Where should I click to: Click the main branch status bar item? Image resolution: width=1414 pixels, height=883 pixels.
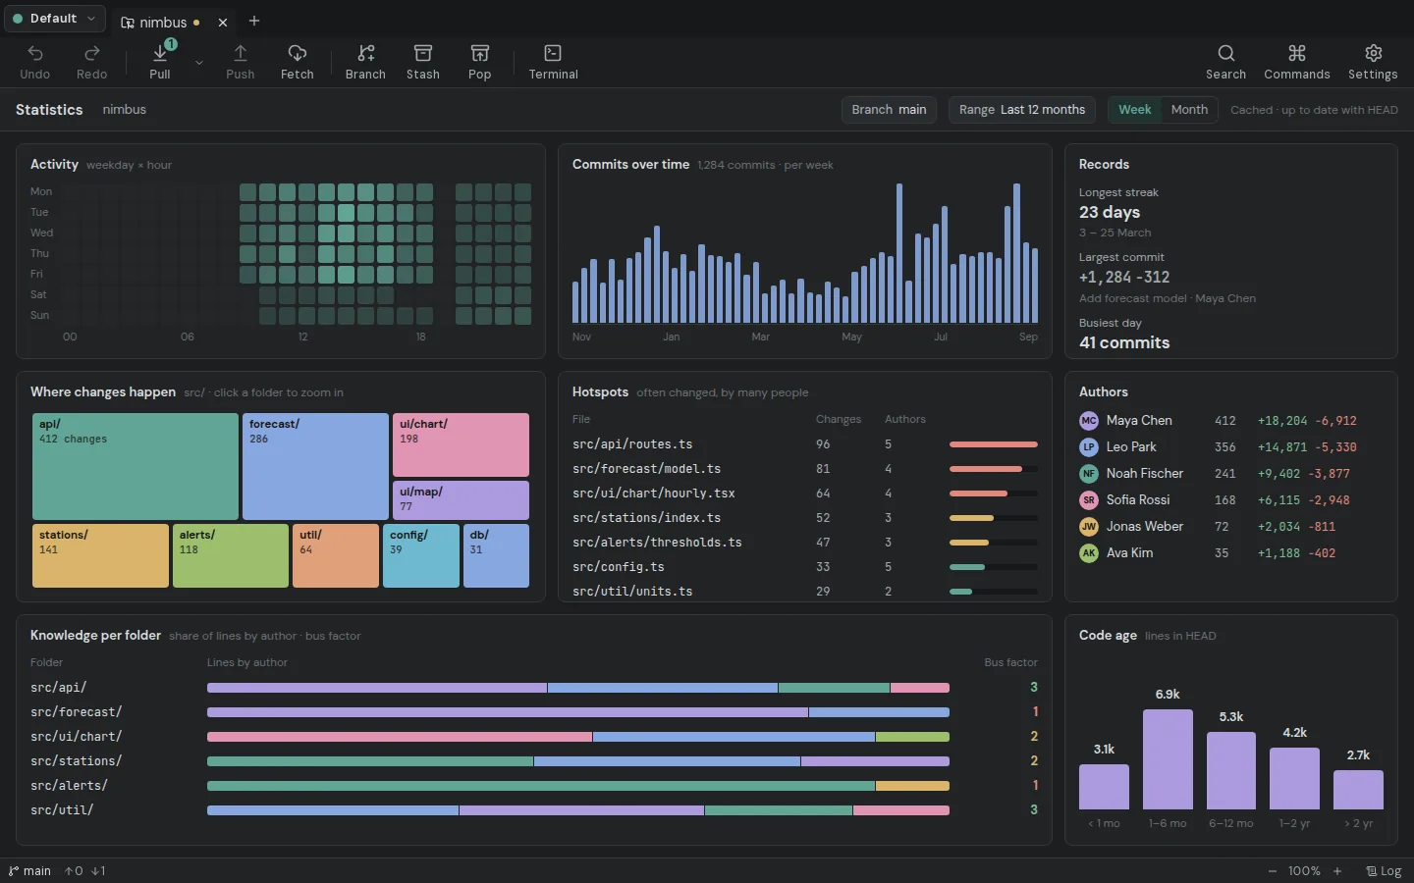coord(29,871)
